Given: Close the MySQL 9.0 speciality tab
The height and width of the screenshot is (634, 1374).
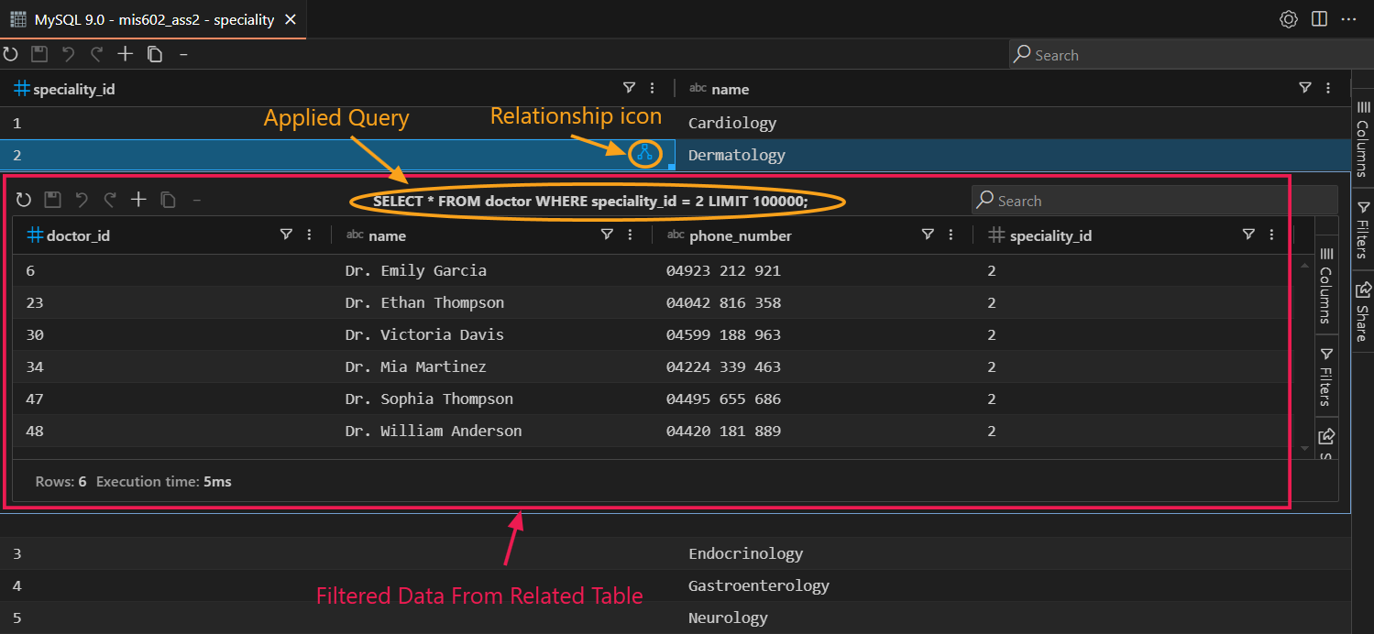Looking at the screenshot, I should click(x=291, y=19).
